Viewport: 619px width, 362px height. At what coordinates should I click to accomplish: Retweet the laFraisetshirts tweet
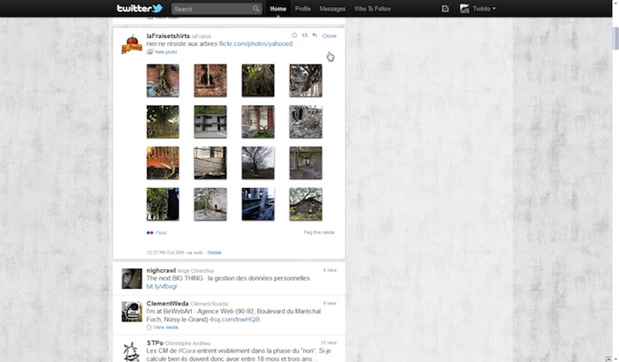(304, 35)
